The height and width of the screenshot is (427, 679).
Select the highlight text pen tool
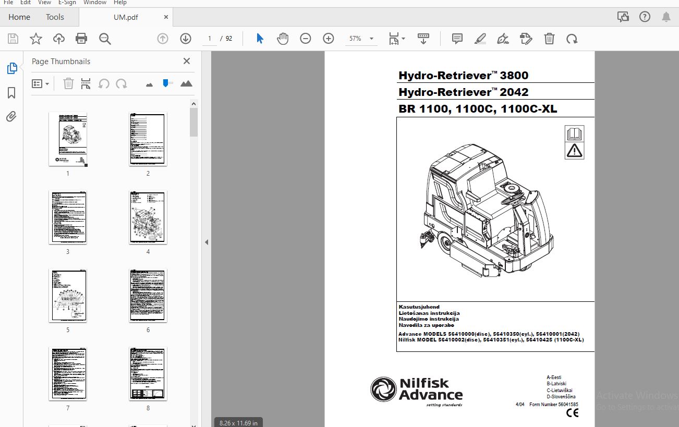click(480, 39)
